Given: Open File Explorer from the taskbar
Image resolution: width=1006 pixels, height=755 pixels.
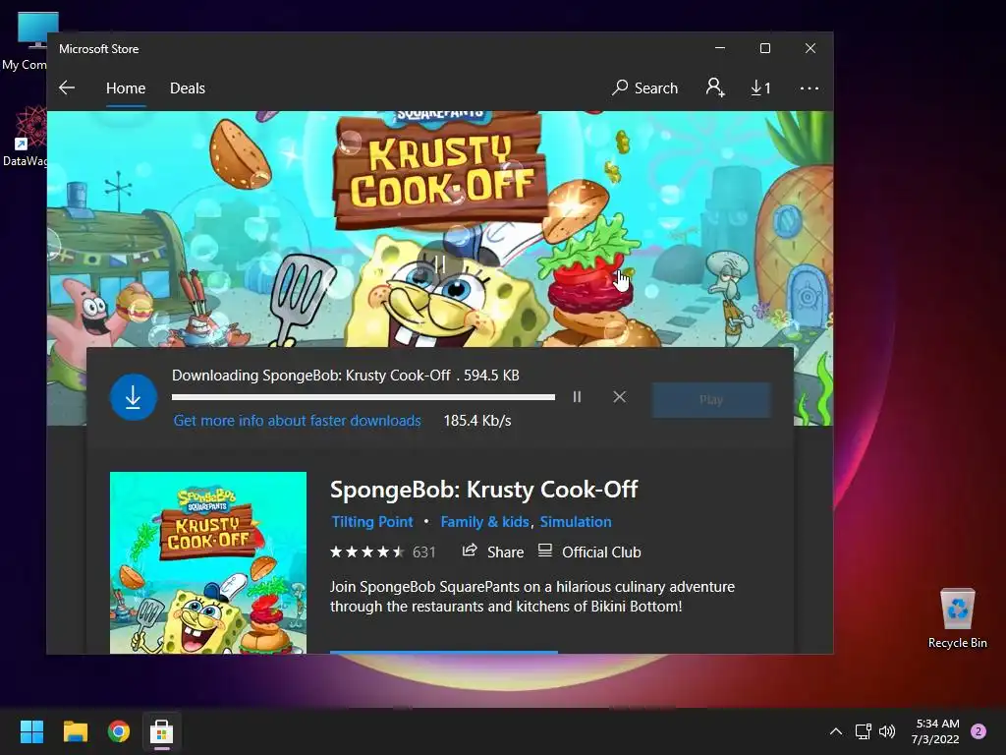Looking at the screenshot, I should tap(75, 731).
